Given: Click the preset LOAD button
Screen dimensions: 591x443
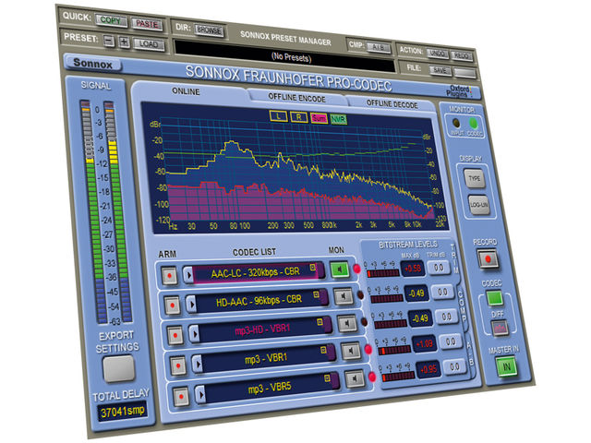Looking at the screenshot, I should pos(149,44).
